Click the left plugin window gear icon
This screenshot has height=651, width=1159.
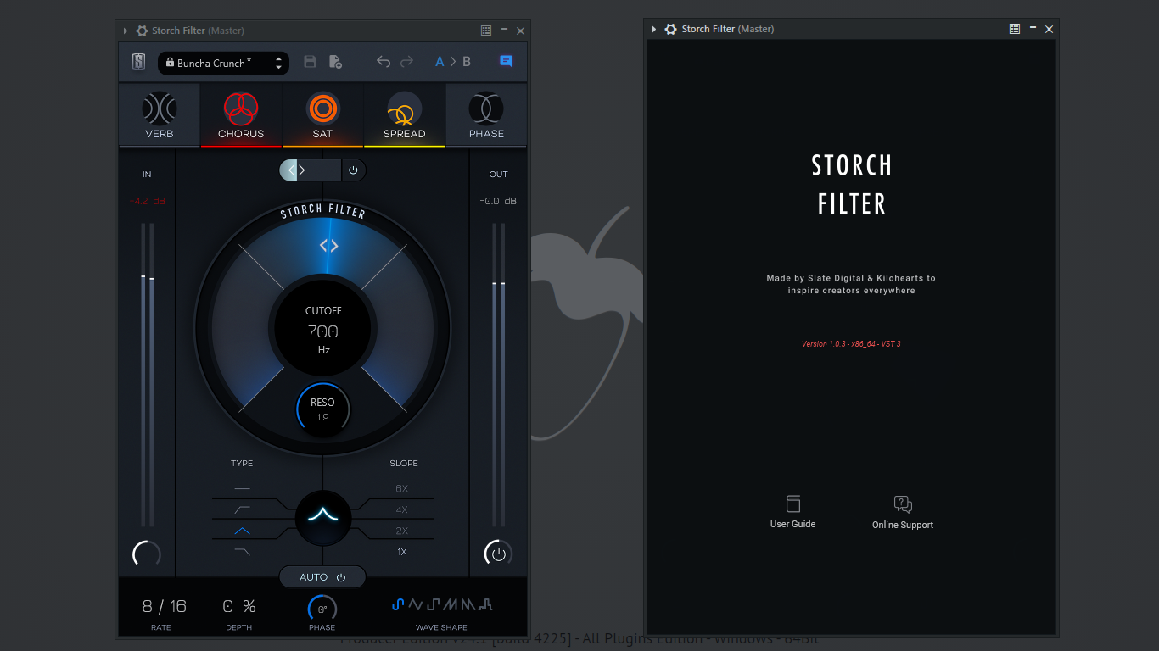[x=143, y=31]
